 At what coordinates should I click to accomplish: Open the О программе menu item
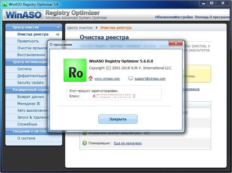pyautogui.click(x=219, y=17)
